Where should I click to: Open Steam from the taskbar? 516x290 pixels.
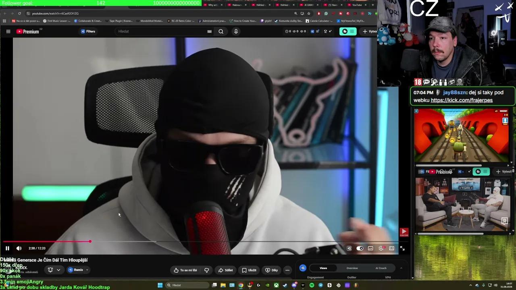click(x=285, y=285)
